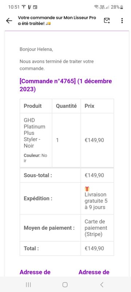
Task: Select the GHD Platinum Plus Styler product cell
Action: click(x=36, y=140)
